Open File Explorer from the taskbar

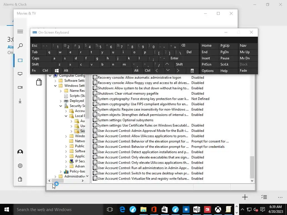[x=143, y=209]
